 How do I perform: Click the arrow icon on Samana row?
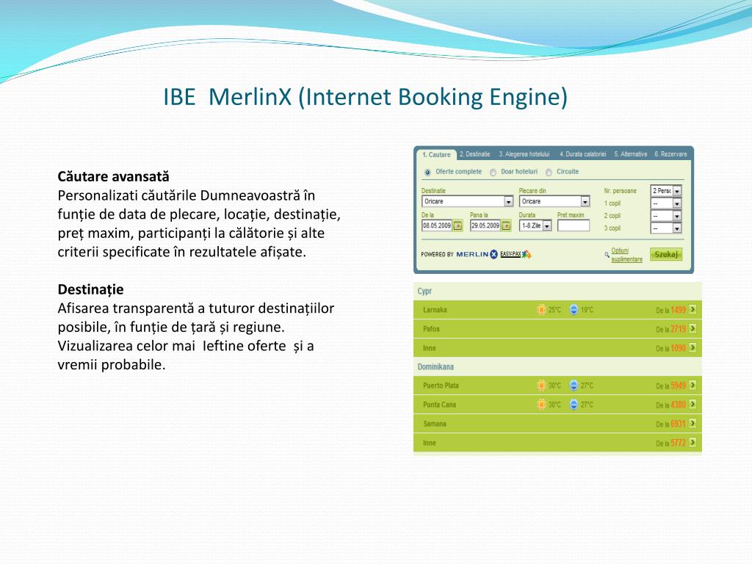(x=693, y=424)
